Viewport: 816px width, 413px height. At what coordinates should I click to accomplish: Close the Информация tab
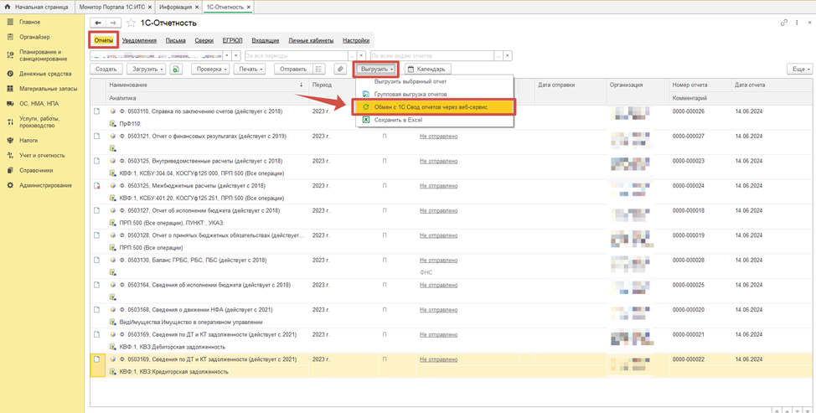196,7
